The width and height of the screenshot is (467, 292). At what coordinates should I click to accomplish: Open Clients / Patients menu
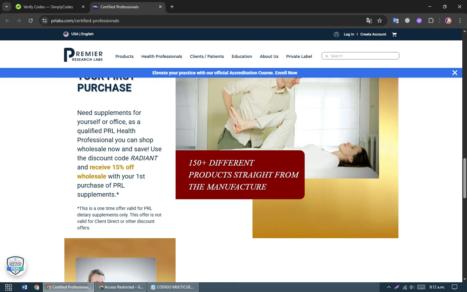(x=207, y=56)
